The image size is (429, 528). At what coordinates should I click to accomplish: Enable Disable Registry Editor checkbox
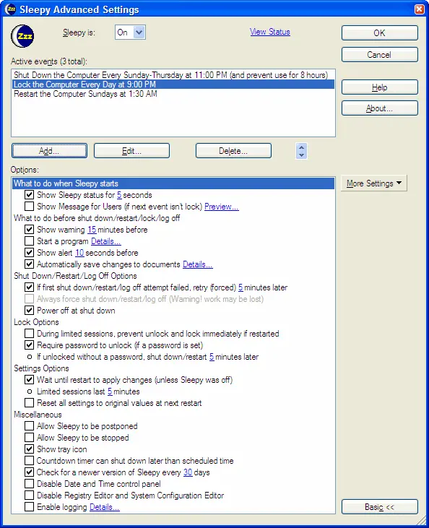click(x=30, y=495)
